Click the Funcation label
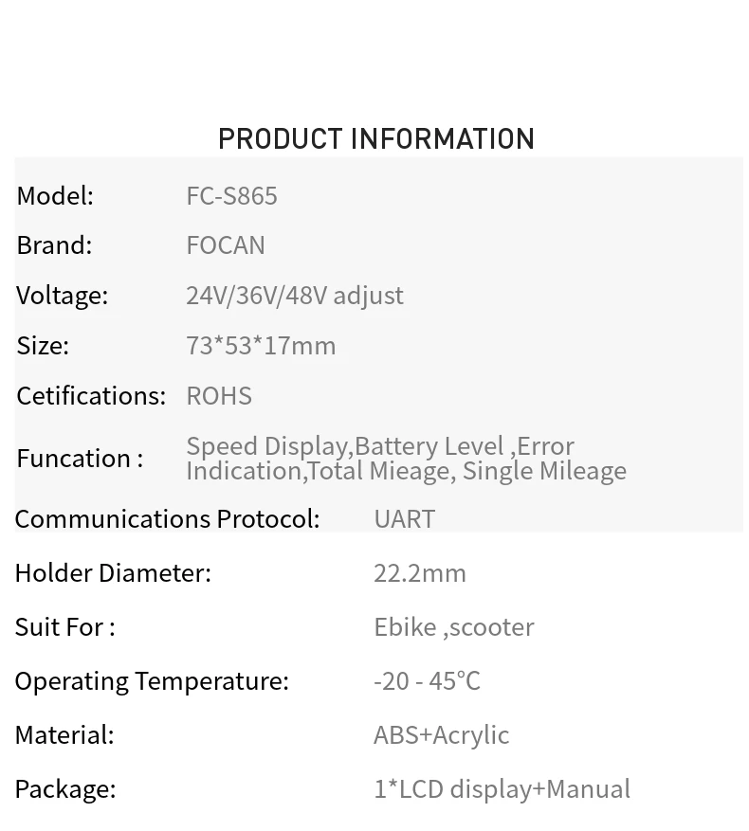 tap(80, 459)
